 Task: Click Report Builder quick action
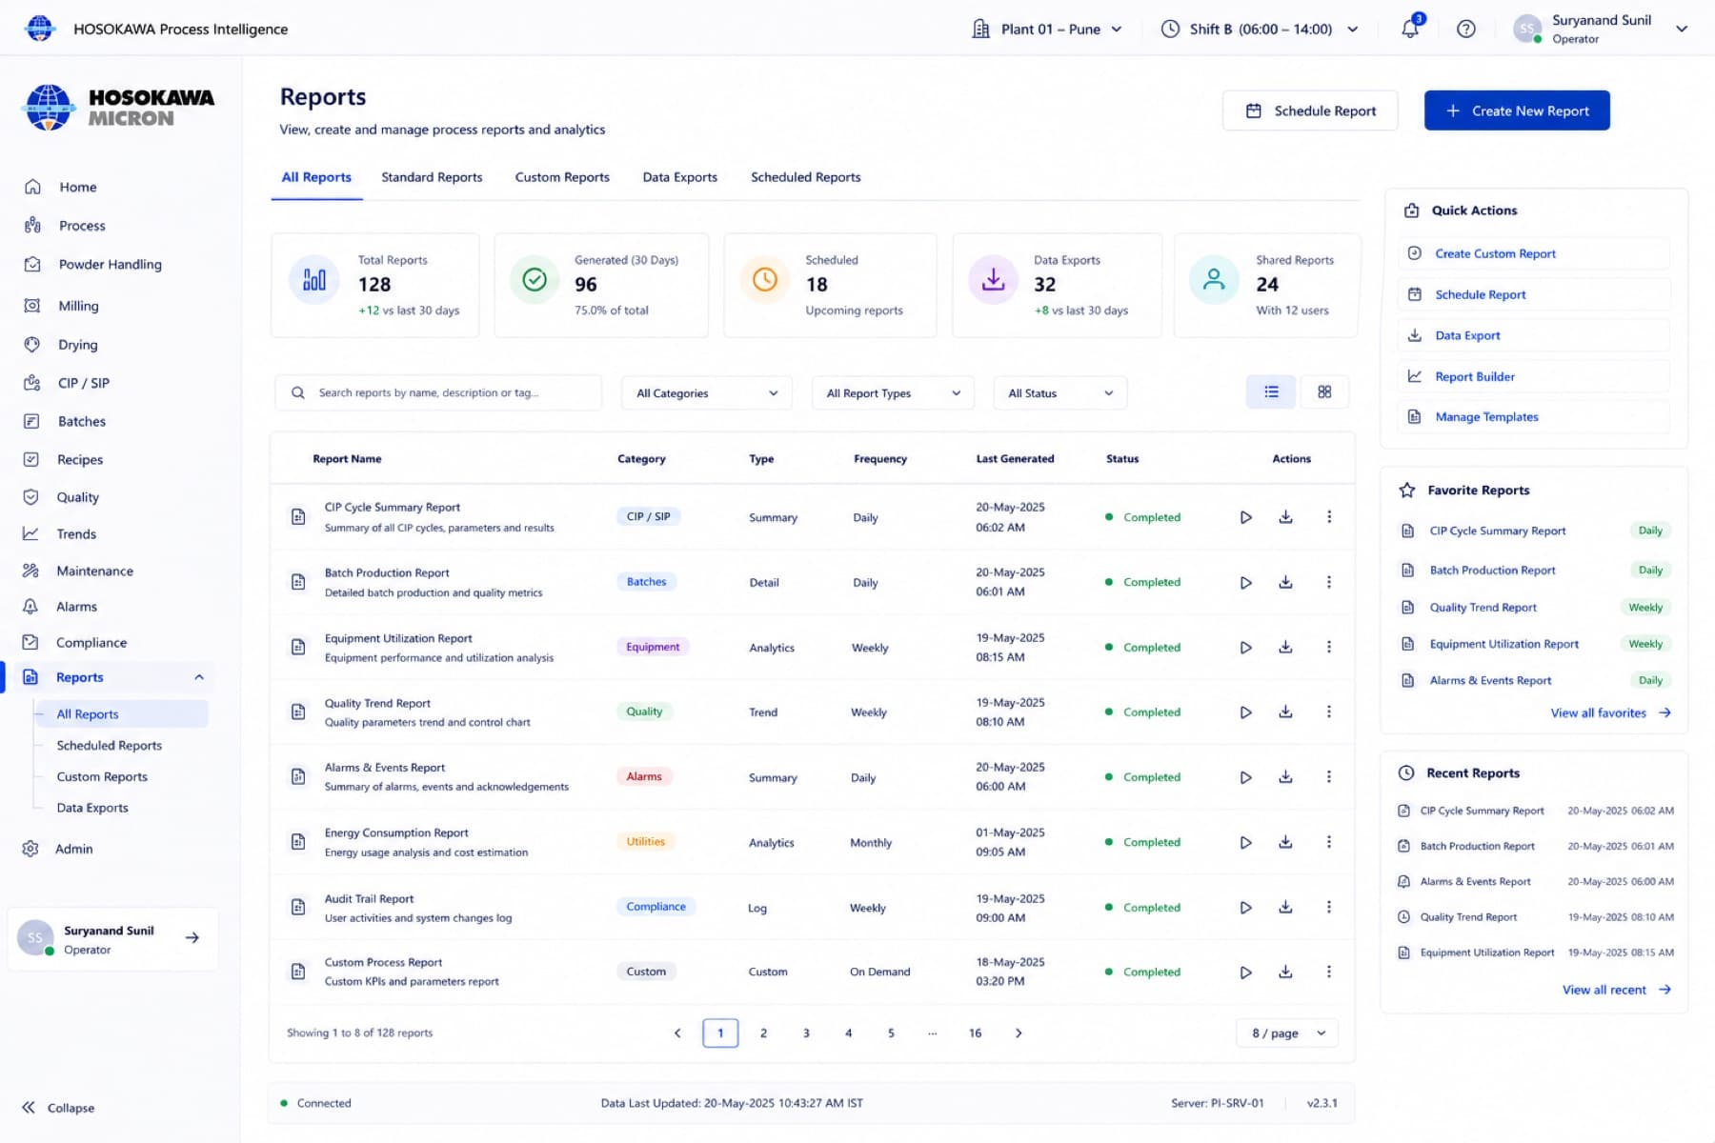click(x=1534, y=376)
